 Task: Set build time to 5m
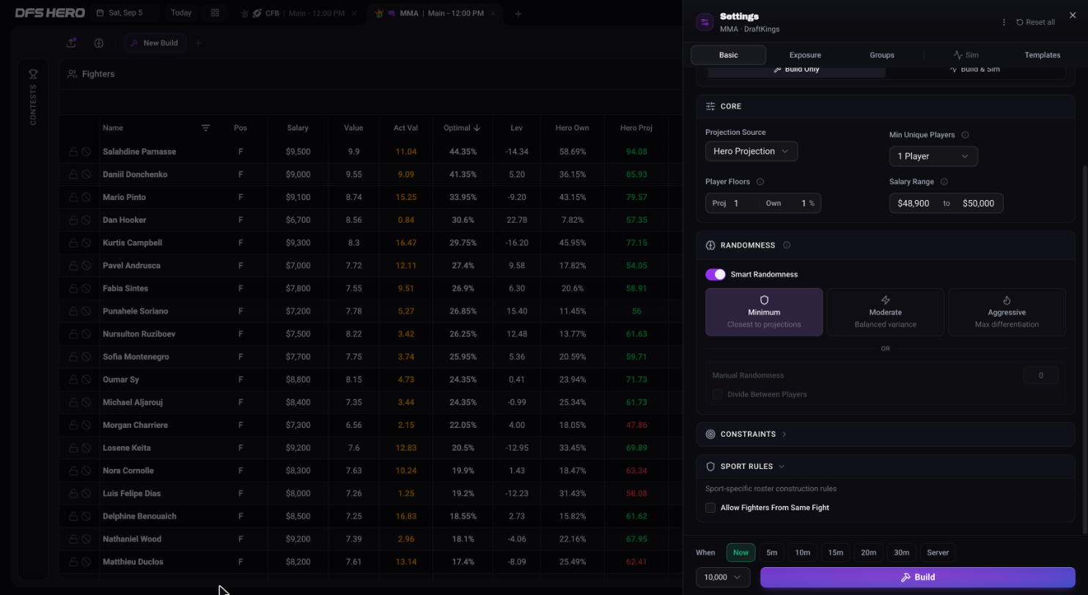[x=772, y=552]
